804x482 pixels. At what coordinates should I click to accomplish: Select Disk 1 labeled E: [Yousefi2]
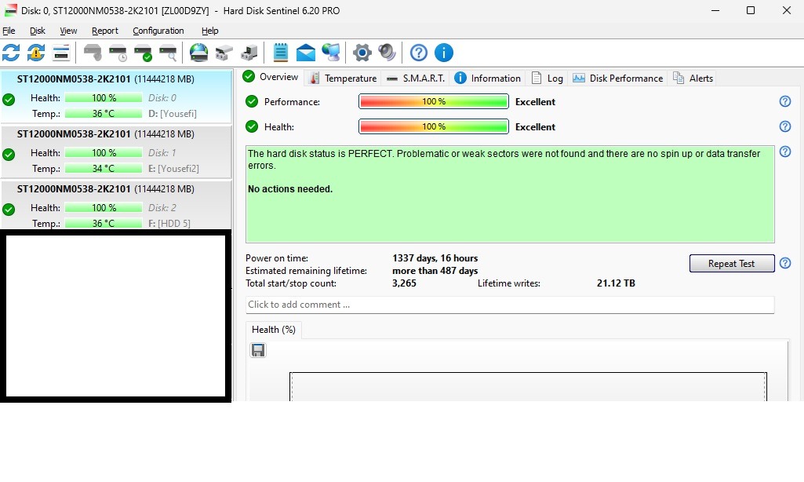pos(116,151)
